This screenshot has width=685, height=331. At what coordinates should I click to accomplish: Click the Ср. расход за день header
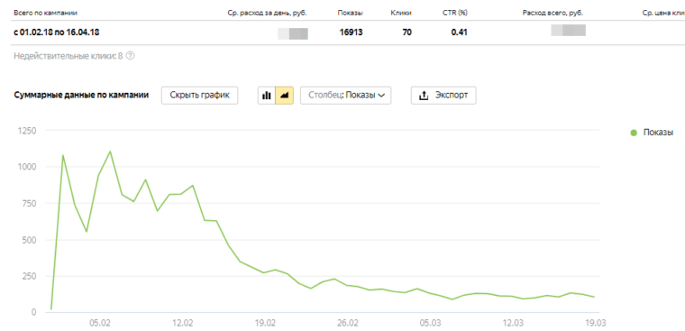point(268,13)
